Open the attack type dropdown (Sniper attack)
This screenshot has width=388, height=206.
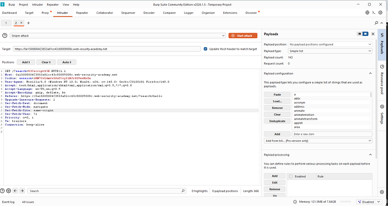pos(118,35)
